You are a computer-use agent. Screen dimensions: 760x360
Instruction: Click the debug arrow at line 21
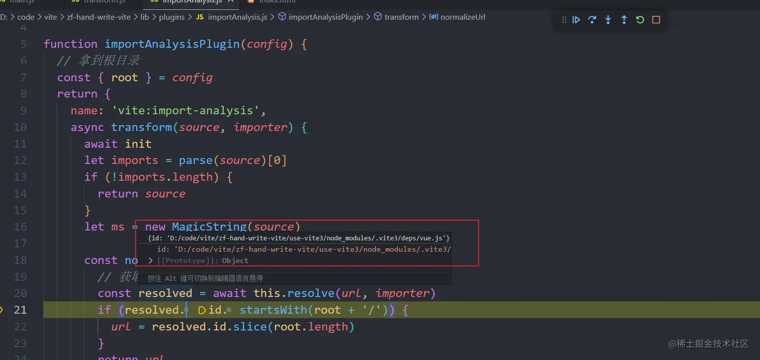[x=2, y=310]
